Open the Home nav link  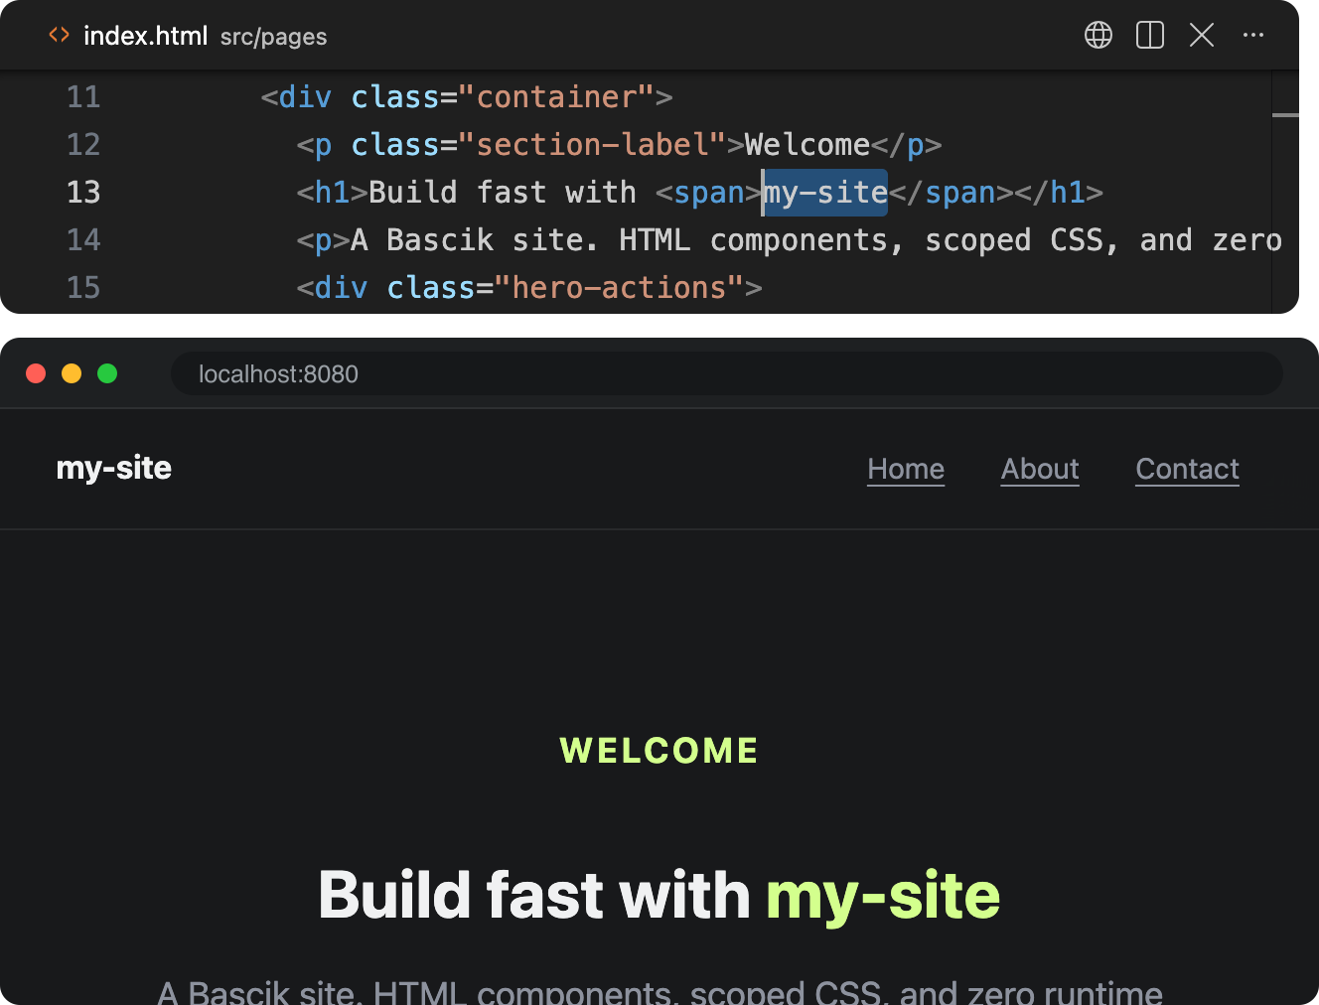coord(906,469)
